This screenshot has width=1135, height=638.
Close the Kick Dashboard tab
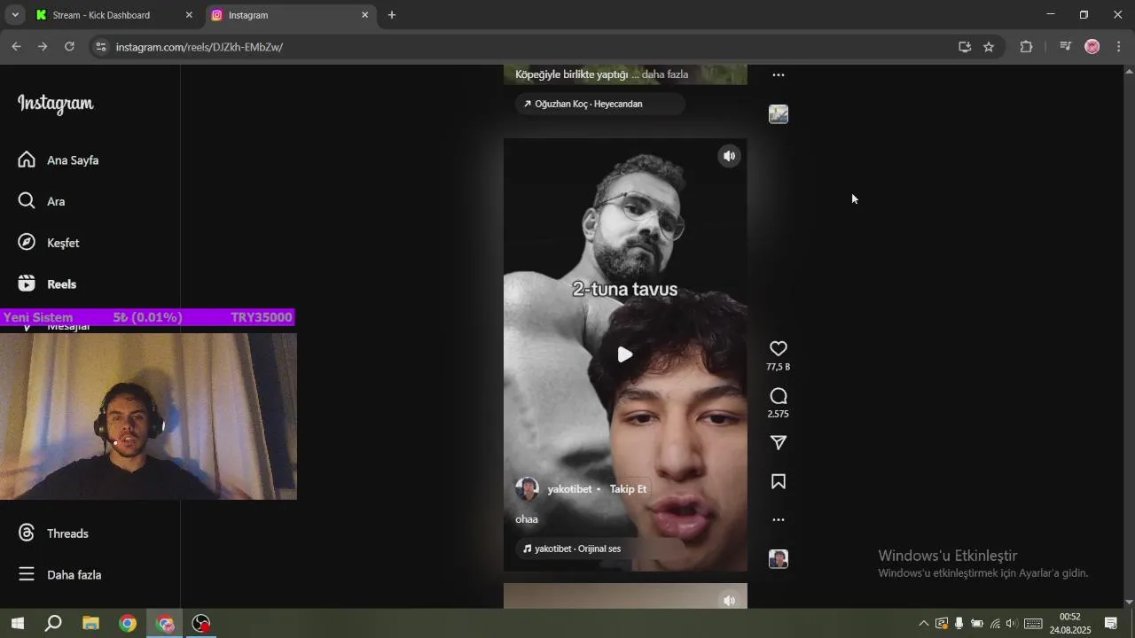point(189,15)
